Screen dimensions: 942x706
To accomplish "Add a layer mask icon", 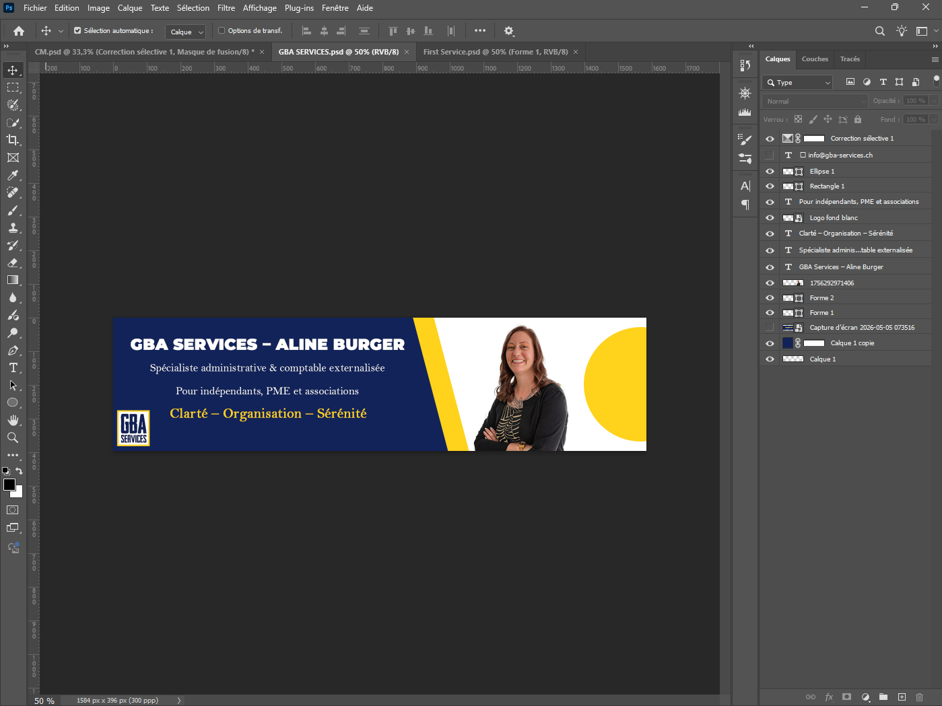I will pyautogui.click(x=847, y=697).
